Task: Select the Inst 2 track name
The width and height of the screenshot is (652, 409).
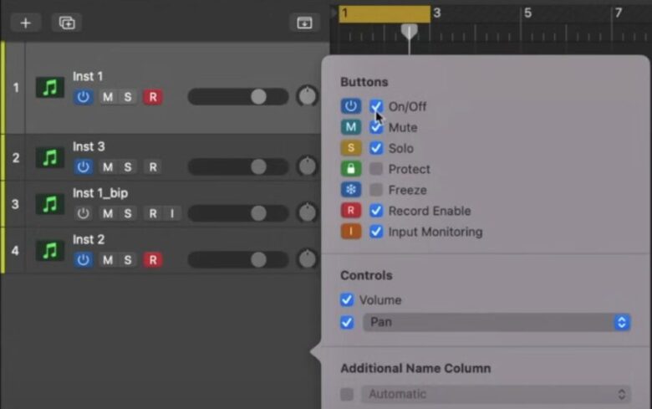Action: point(88,240)
